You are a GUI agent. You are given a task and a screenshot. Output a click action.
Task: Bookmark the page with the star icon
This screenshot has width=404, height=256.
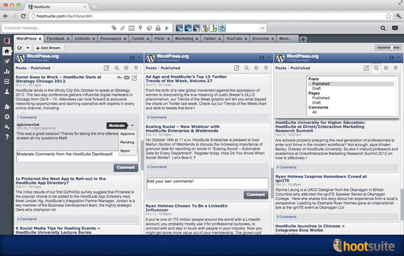click(x=389, y=16)
